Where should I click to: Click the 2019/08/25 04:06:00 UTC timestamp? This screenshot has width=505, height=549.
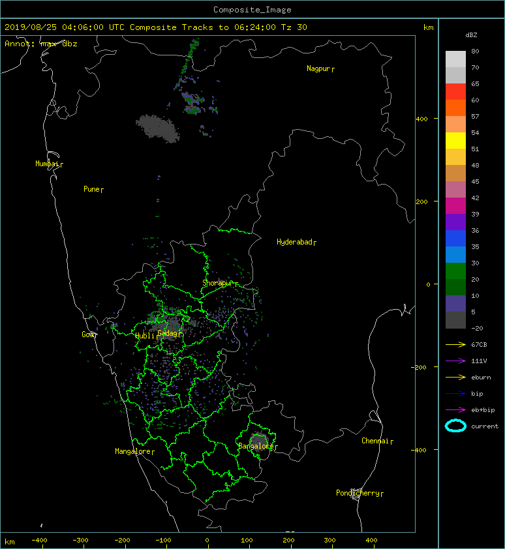tap(65, 27)
